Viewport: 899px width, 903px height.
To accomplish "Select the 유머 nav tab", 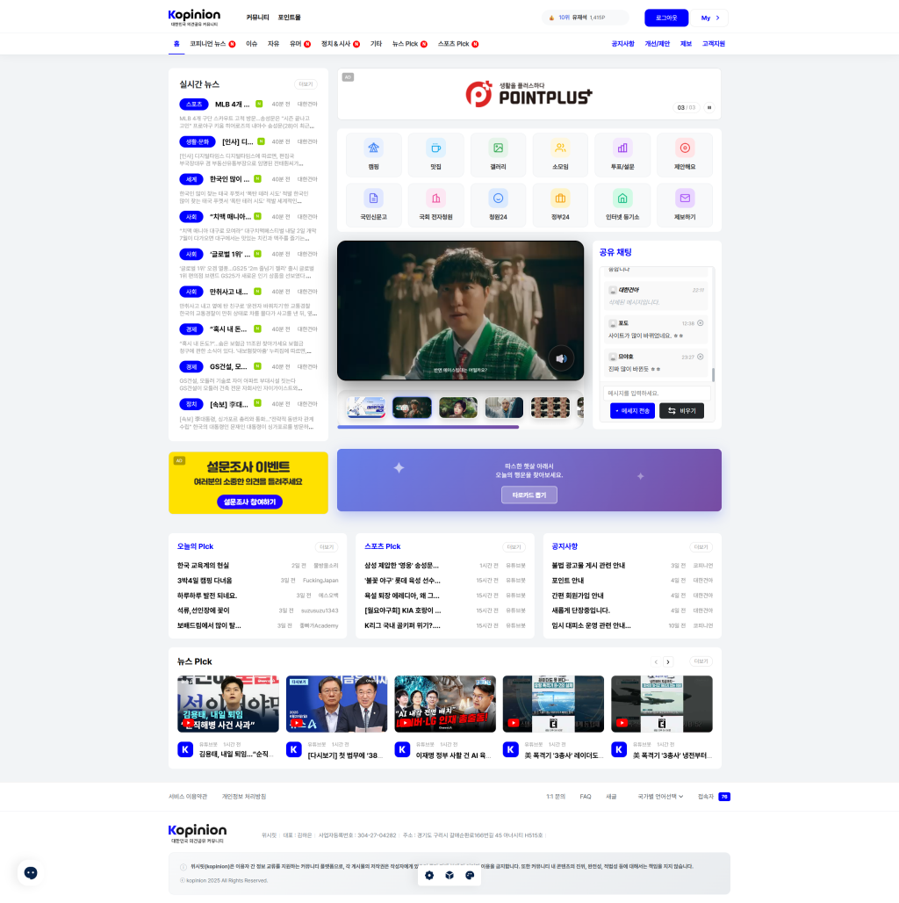I will (300, 44).
